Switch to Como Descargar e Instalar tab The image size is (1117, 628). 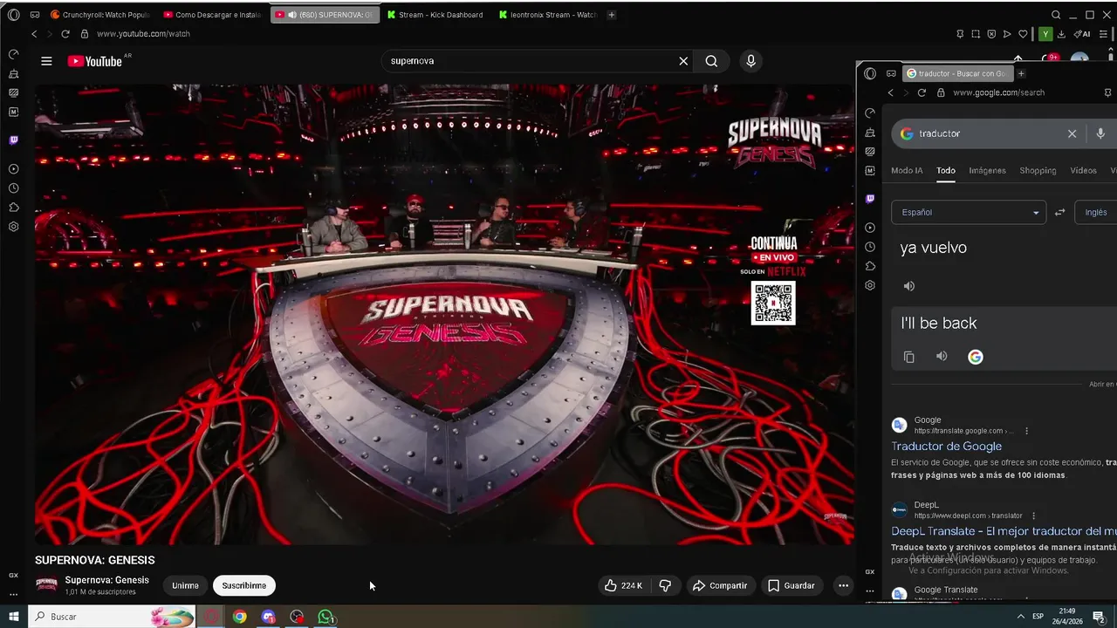click(213, 15)
